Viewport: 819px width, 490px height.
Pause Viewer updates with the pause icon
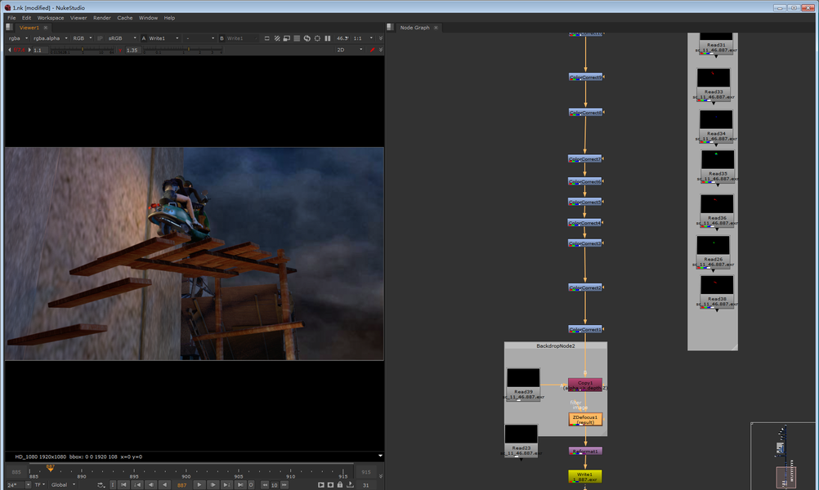point(328,38)
